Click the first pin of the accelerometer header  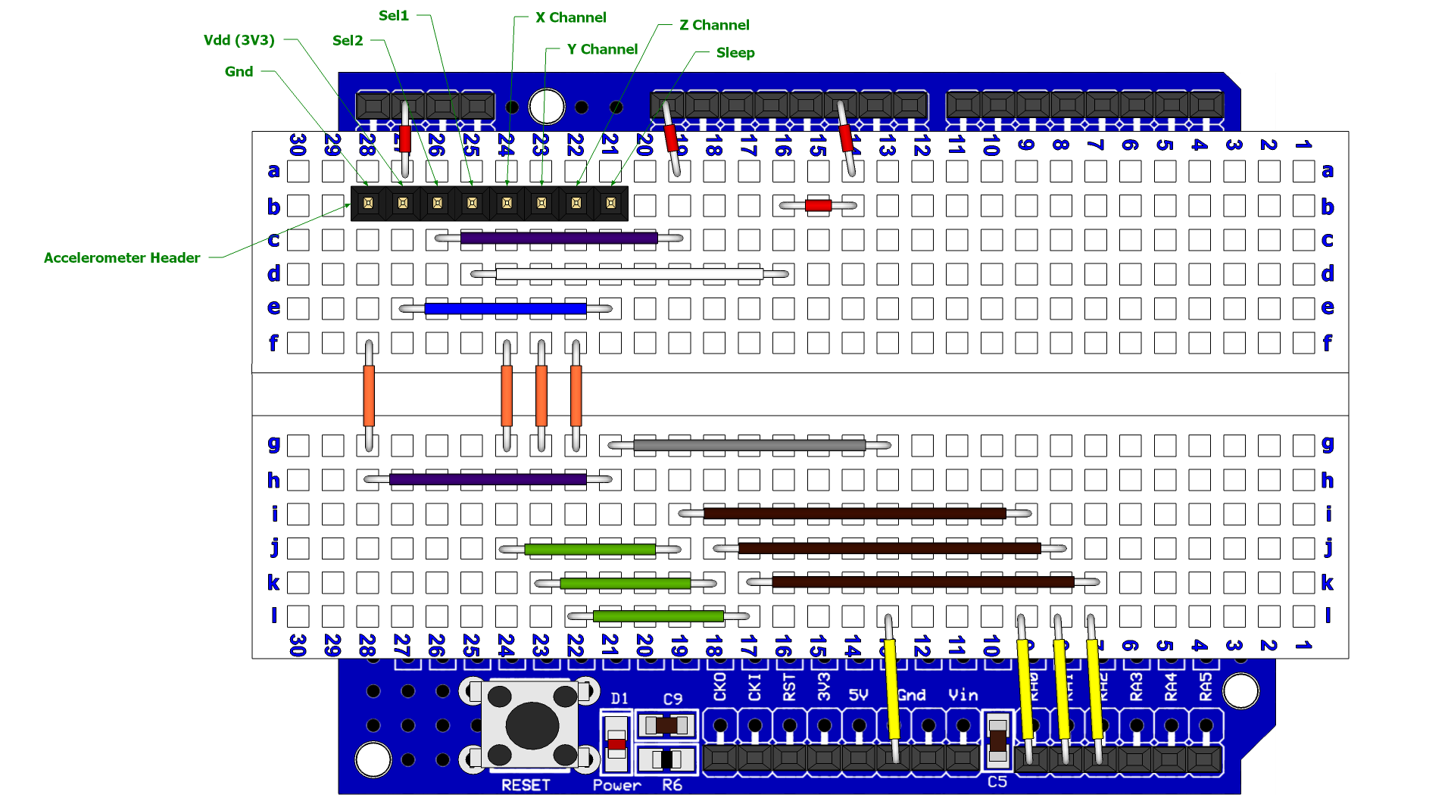click(368, 203)
